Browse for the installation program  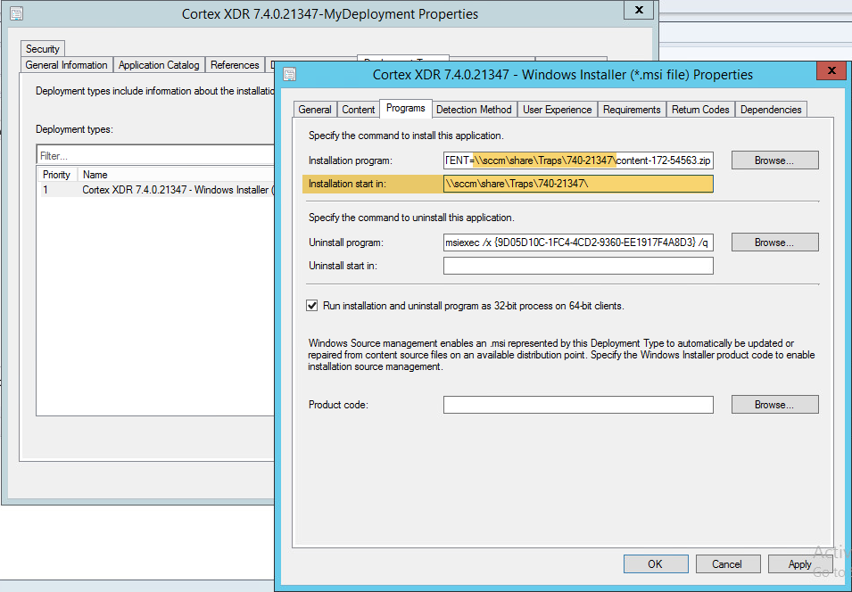[x=774, y=160]
